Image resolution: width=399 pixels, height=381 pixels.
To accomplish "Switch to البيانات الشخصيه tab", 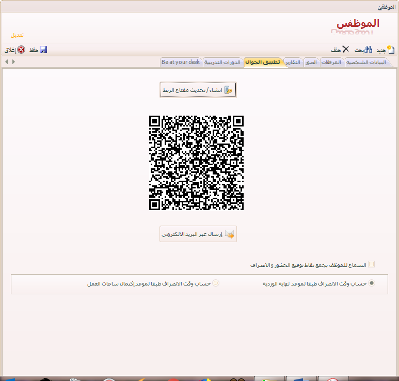I will pyautogui.click(x=366, y=62).
